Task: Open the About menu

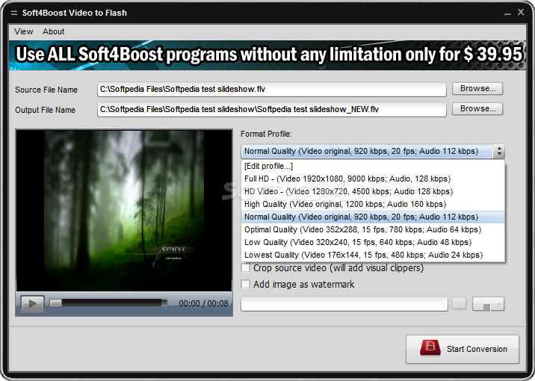Action: (53, 31)
